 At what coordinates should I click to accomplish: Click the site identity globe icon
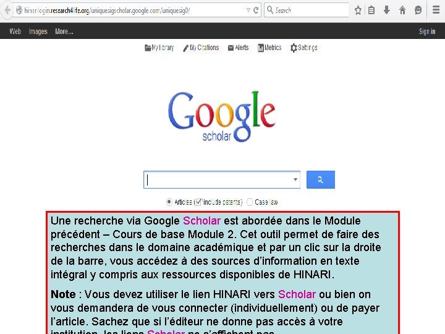click(19, 11)
